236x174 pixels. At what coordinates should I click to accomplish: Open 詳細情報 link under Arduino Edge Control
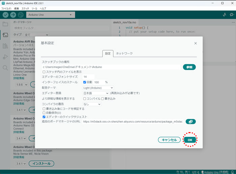[x=19, y=104]
